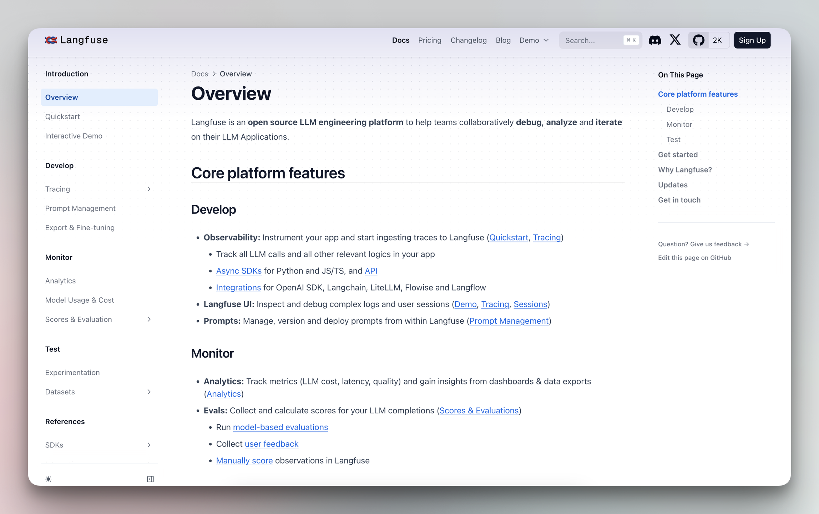Open the GitHub repository icon
The height and width of the screenshot is (514, 819).
tap(698, 40)
